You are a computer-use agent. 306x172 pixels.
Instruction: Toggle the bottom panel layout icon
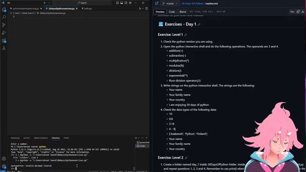121,3
